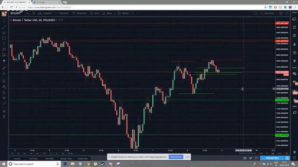Toggle the percent scale option

(267, 154)
